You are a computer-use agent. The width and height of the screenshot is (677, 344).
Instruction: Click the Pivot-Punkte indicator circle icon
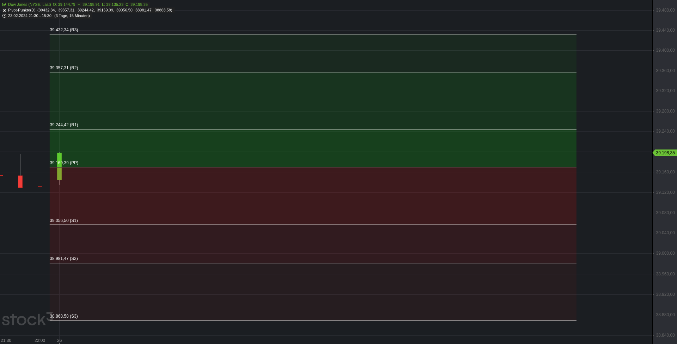point(4,10)
